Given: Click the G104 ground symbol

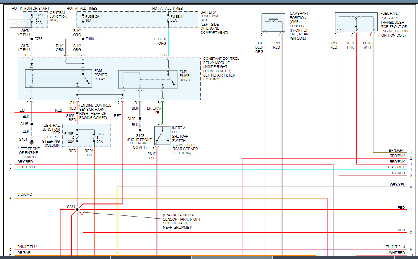Looking at the screenshot, I should (32, 142).
